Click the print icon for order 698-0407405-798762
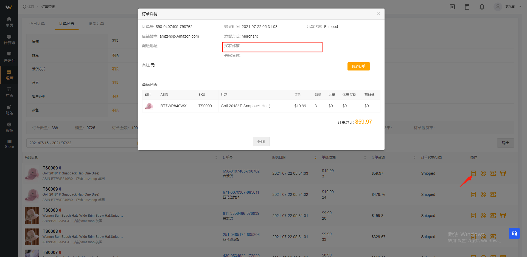527x257 pixels. point(503,173)
